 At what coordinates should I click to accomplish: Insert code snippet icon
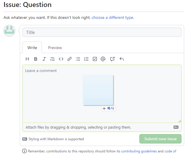pyautogui.click(x=61, y=59)
